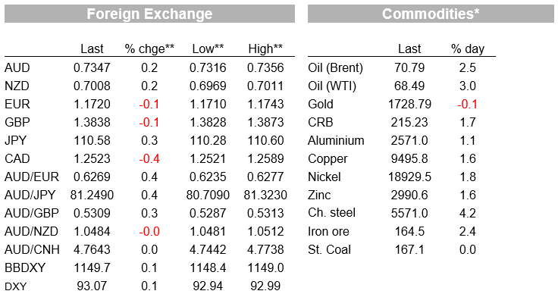Select the Nickel last value 18929.5
558x294 pixels.
(x=409, y=177)
